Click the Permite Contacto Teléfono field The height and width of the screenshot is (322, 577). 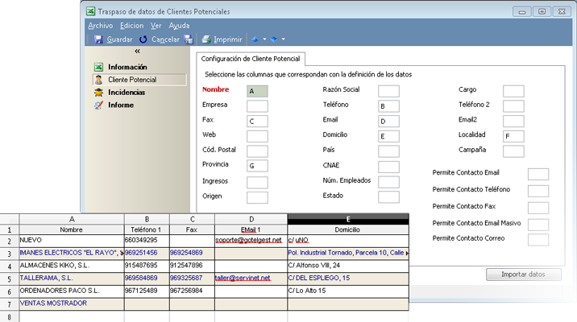coord(538,191)
